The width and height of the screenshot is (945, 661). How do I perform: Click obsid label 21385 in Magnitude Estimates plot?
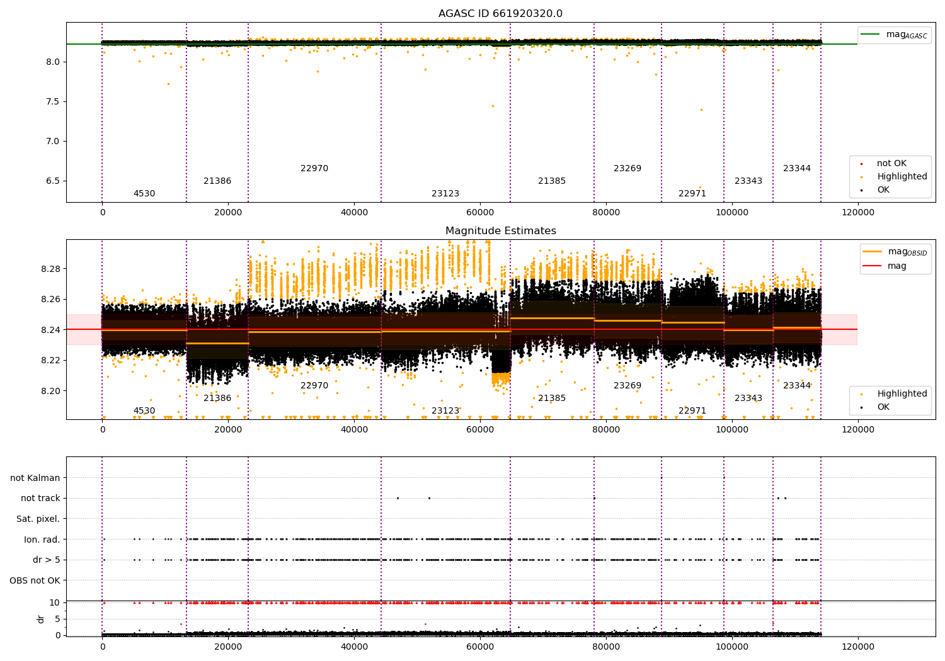[x=552, y=398]
